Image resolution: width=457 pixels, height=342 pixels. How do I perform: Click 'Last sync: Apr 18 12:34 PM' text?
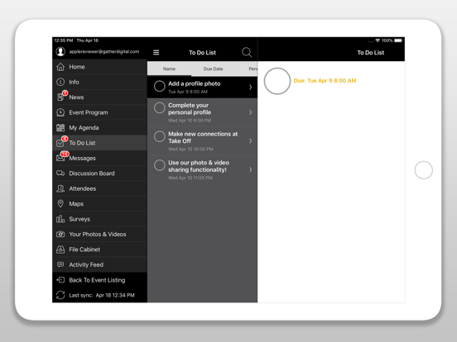[x=102, y=295]
